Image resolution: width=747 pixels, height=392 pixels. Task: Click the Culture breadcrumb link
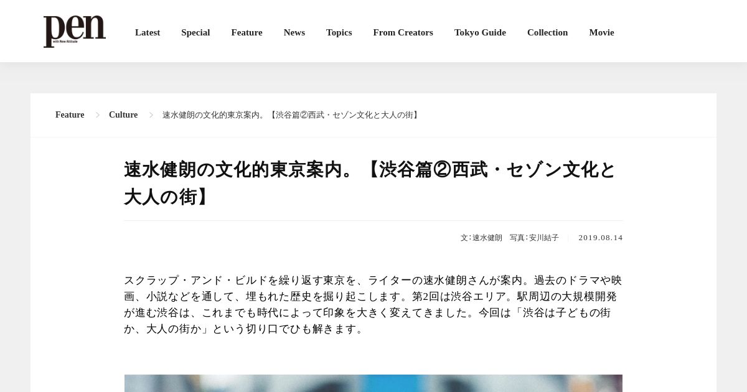coord(123,115)
